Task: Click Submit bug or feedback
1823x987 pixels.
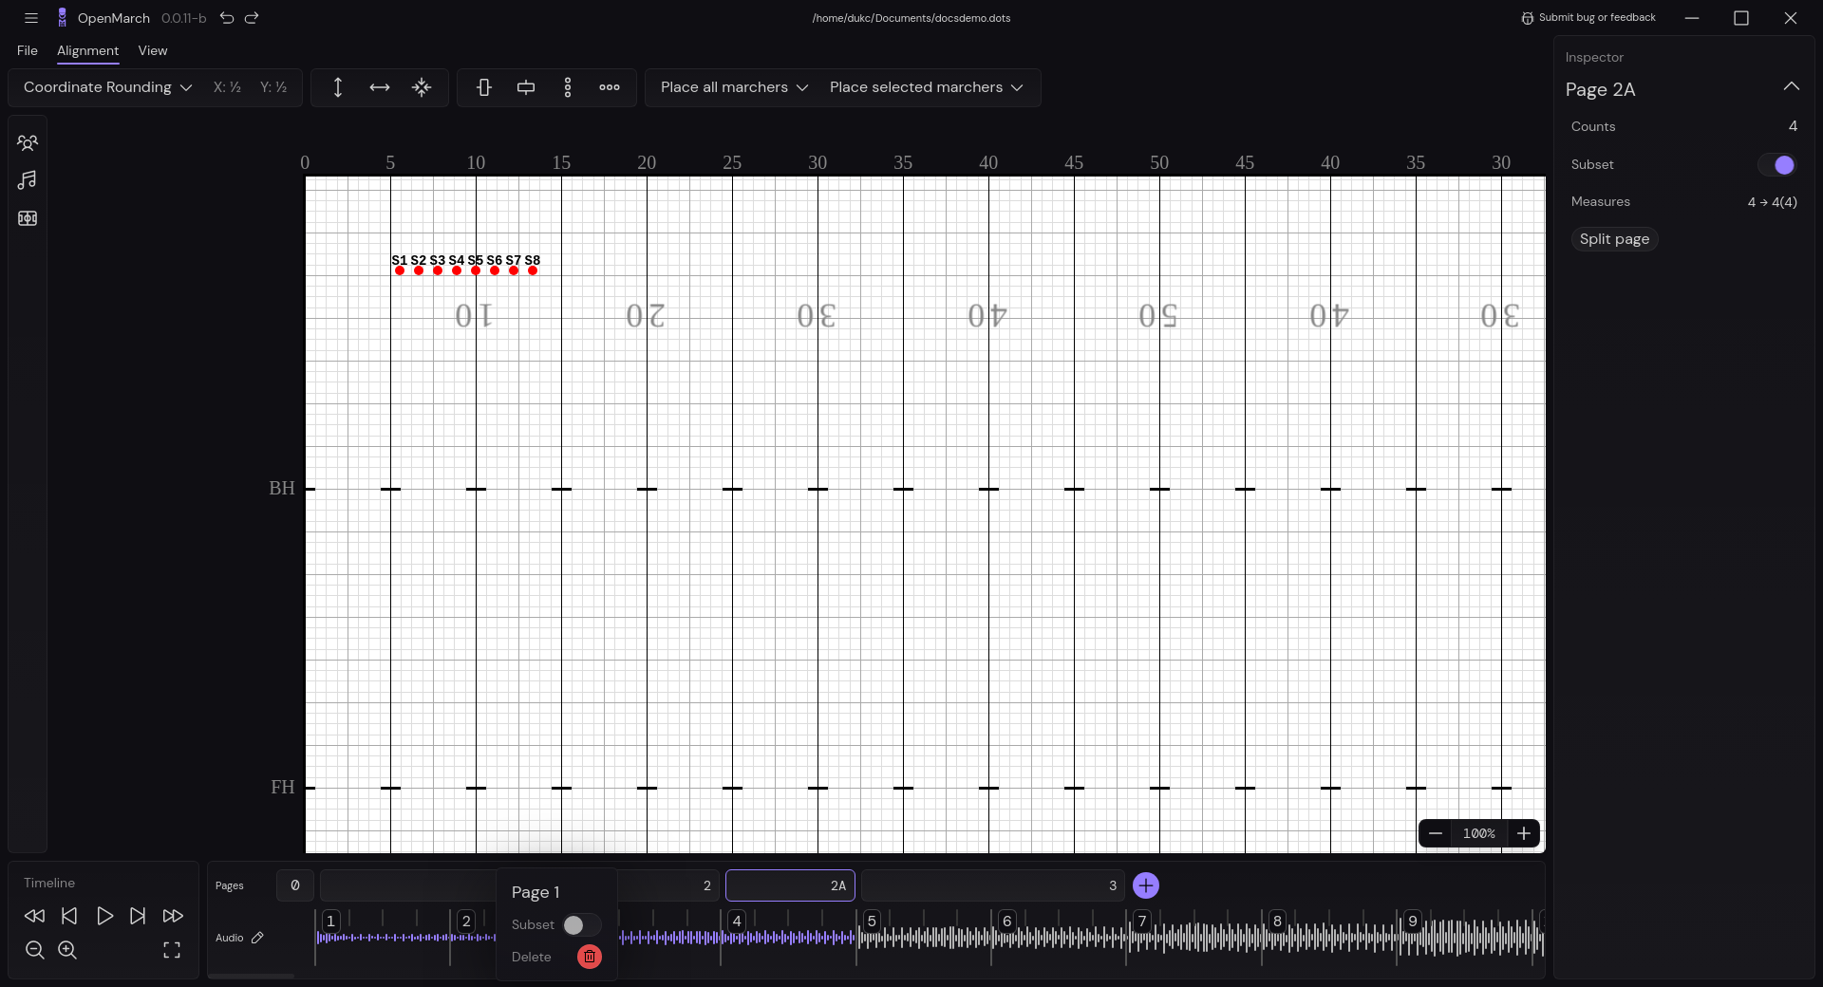Action: 1589,17
